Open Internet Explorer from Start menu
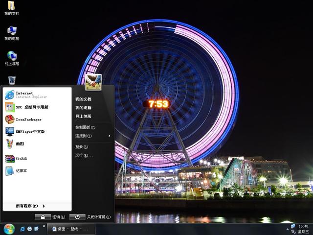The width and height of the screenshot is (313, 235). click(x=24, y=94)
